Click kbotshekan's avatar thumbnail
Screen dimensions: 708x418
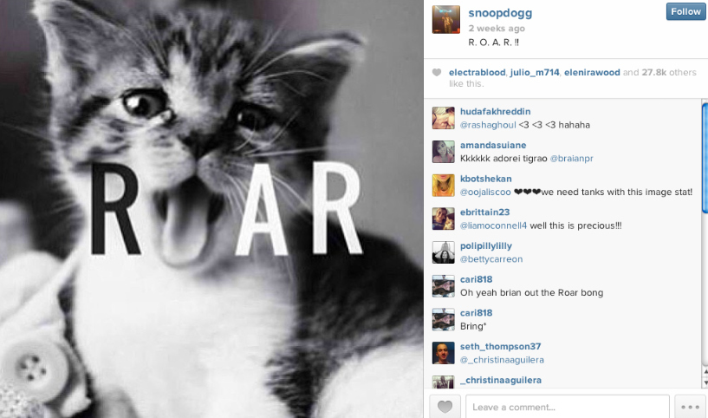tap(444, 186)
